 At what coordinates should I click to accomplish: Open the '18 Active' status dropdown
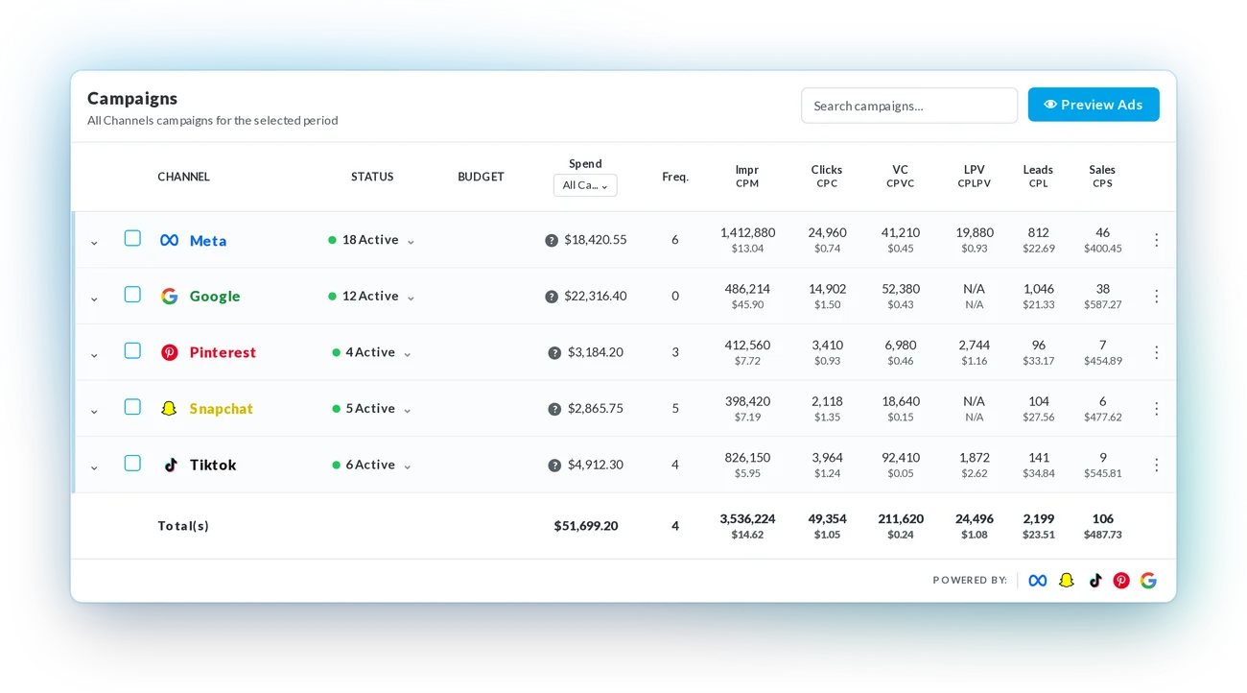[371, 240]
